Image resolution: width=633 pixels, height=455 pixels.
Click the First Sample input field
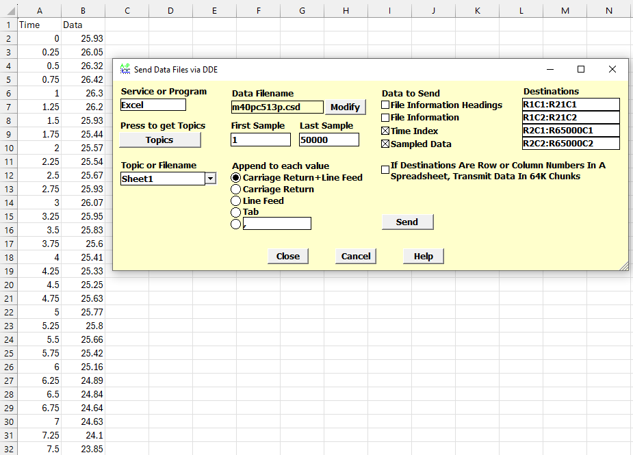pyautogui.click(x=260, y=139)
